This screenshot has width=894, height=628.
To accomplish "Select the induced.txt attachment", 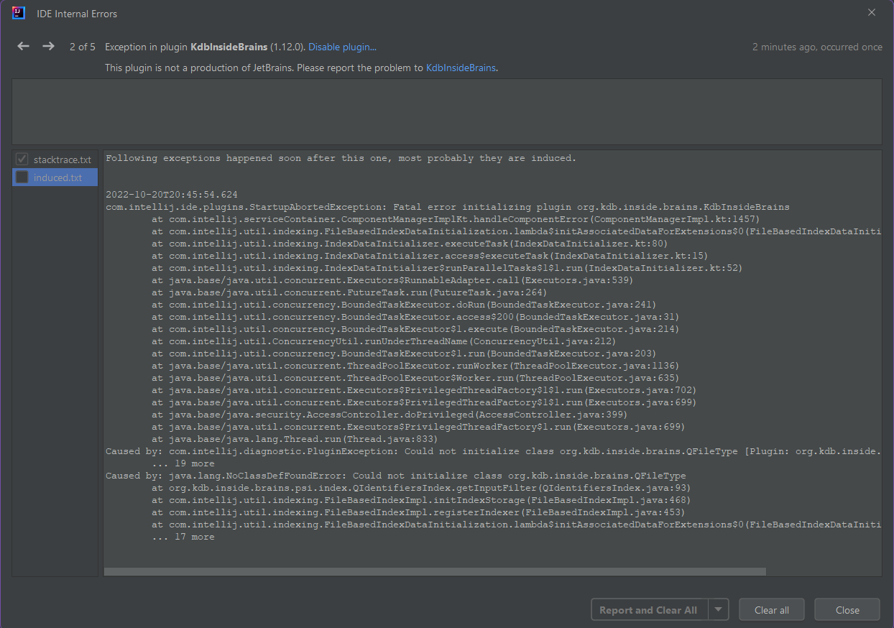I will pyautogui.click(x=57, y=177).
